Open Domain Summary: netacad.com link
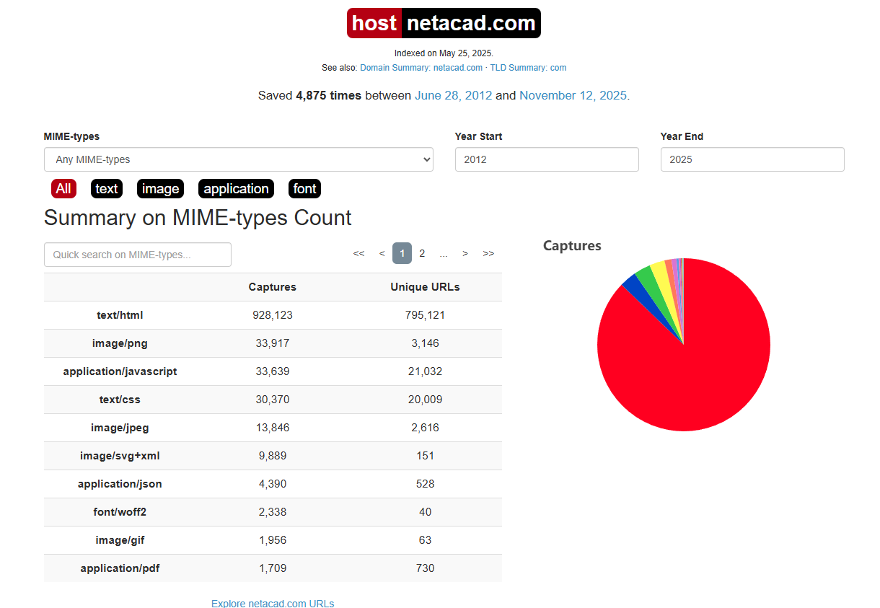Screen dimensions: 880x608 pyautogui.click(x=421, y=68)
